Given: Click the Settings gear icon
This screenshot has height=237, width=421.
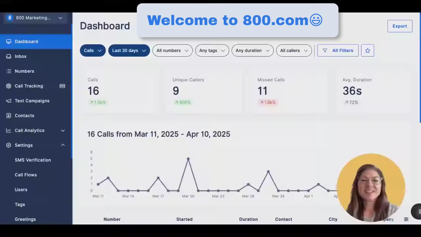Looking at the screenshot, I should [9, 145].
